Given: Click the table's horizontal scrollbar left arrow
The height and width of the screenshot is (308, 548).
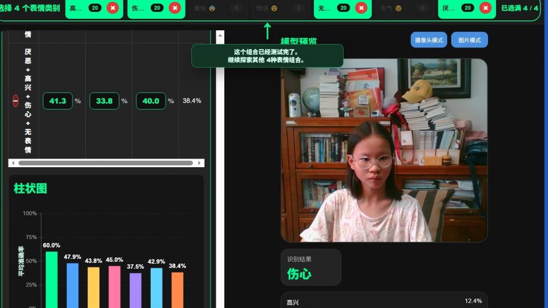Looking at the screenshot, I should pos(13,163).
